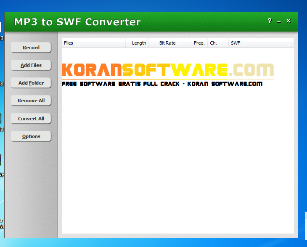Screen dimensions: 307x247
Task: Sort list by Files column header
Action: coord(94,43)
